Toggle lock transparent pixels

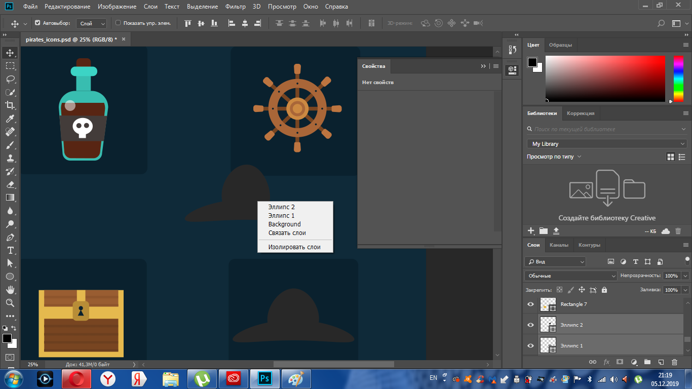tap(559, 290)
